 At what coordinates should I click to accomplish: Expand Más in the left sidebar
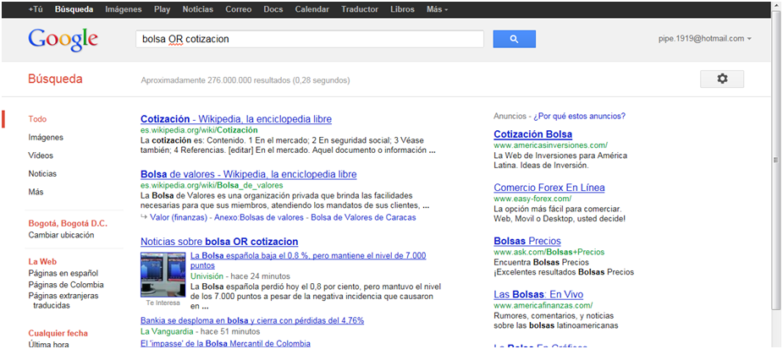[x=36, y=192]
